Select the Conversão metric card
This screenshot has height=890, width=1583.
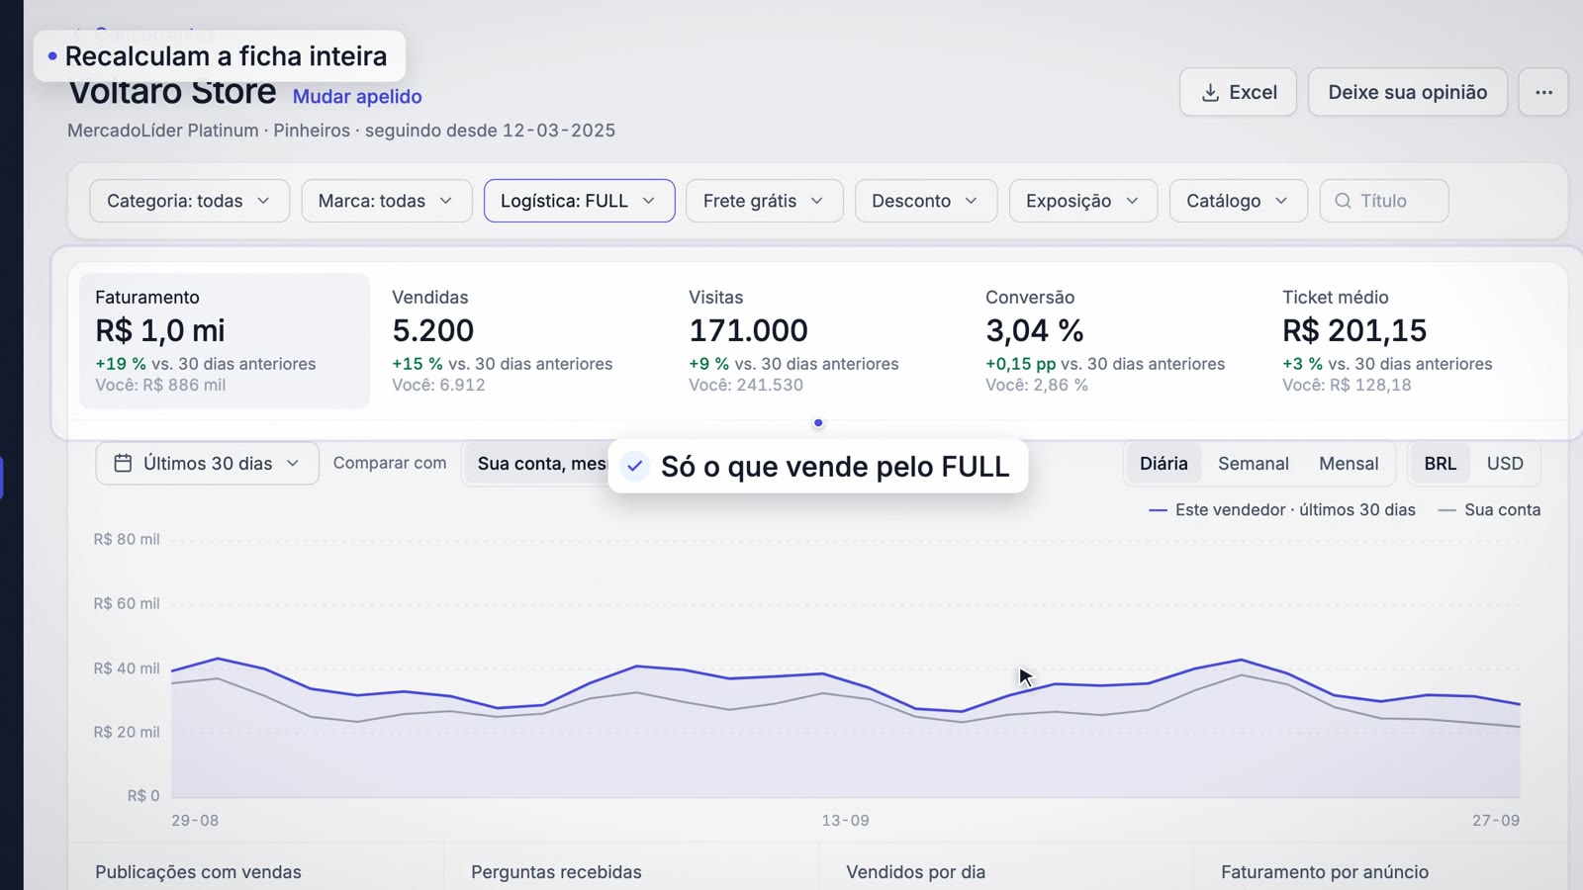click(x=1115, y=340)
